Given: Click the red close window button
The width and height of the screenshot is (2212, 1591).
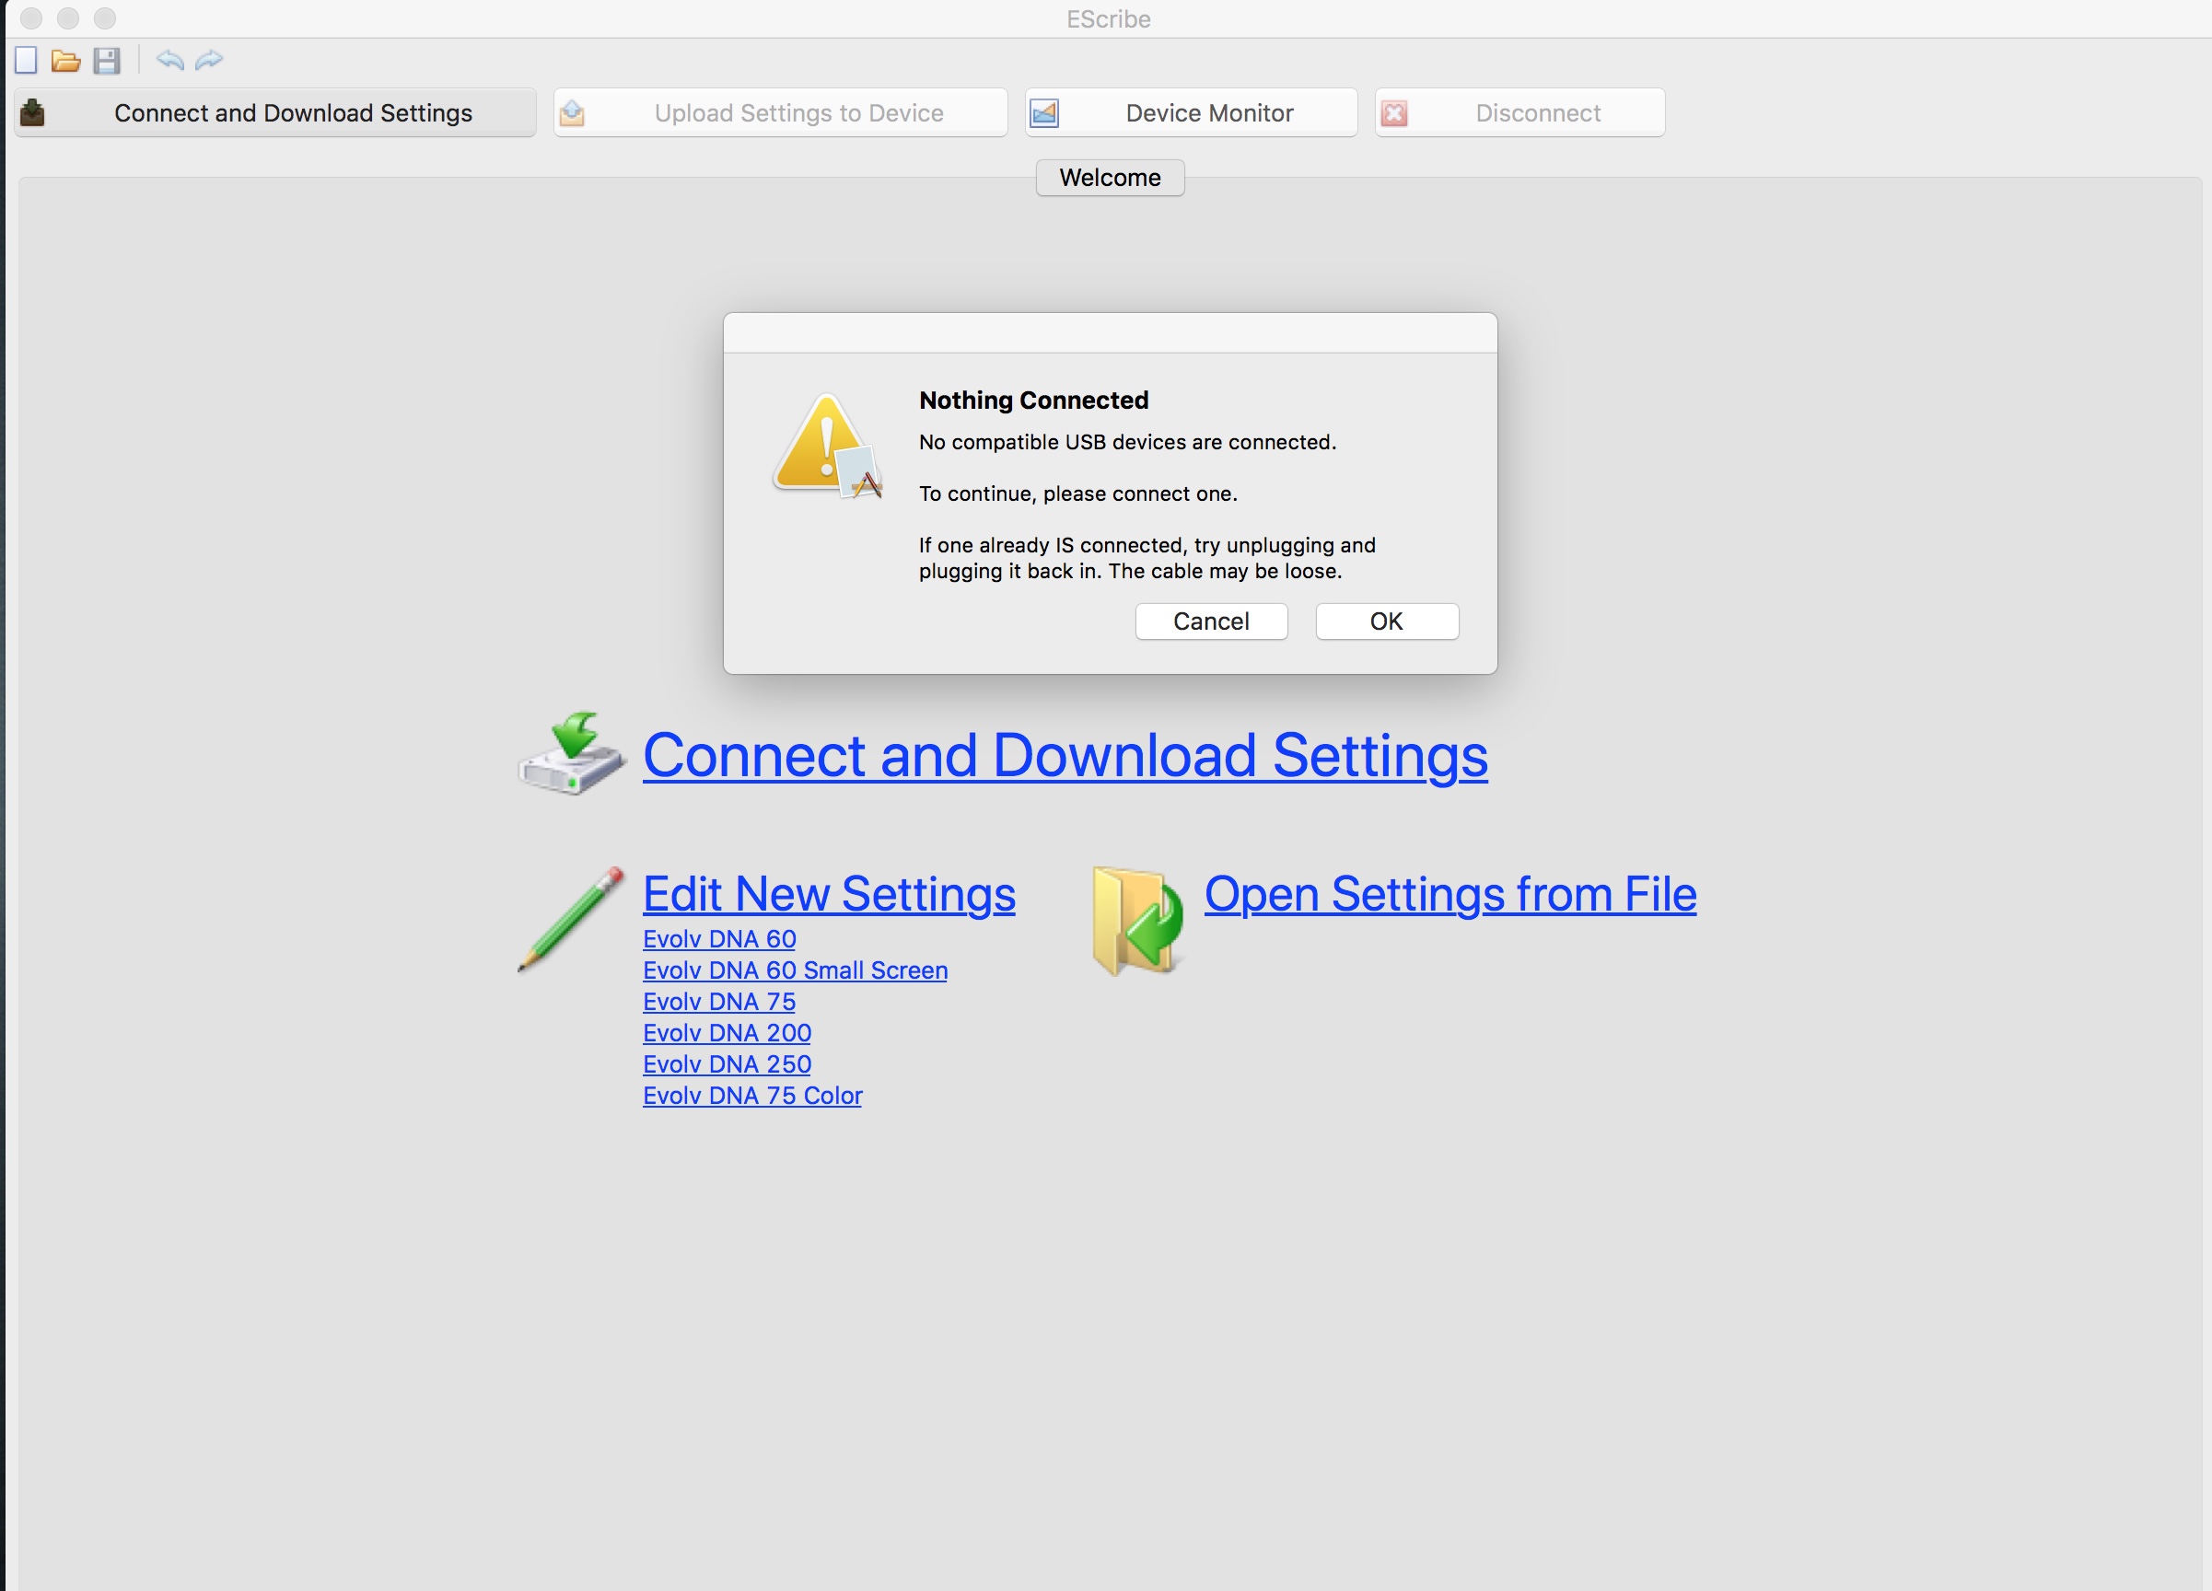Looking at the screenshot, I should pos(31,18).
